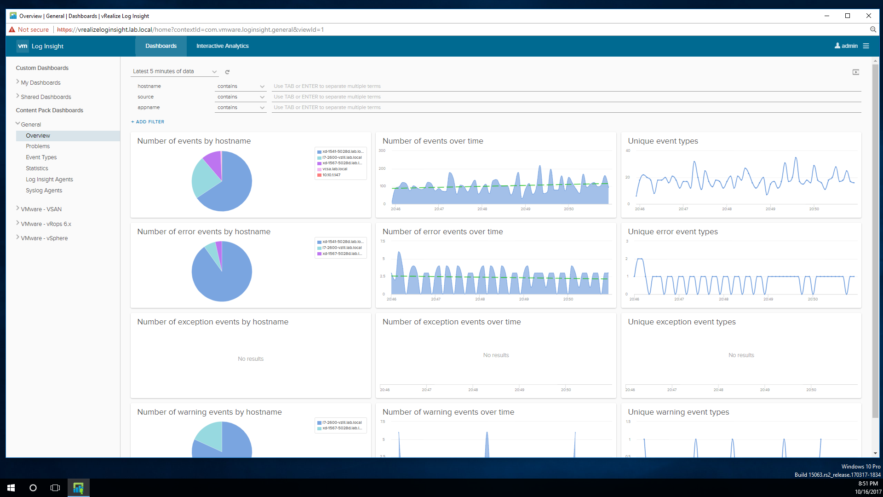Open the Event Types dashboard

coord(41,157)
